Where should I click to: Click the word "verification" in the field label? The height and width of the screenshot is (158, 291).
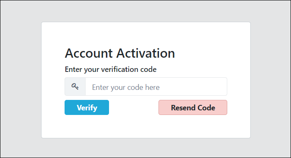click(120, 69)
